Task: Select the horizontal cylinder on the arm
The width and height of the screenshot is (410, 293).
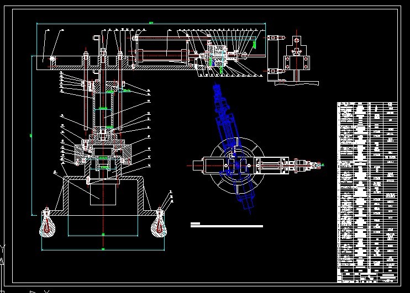Action: pyautogui.click(x=162, y=56)
